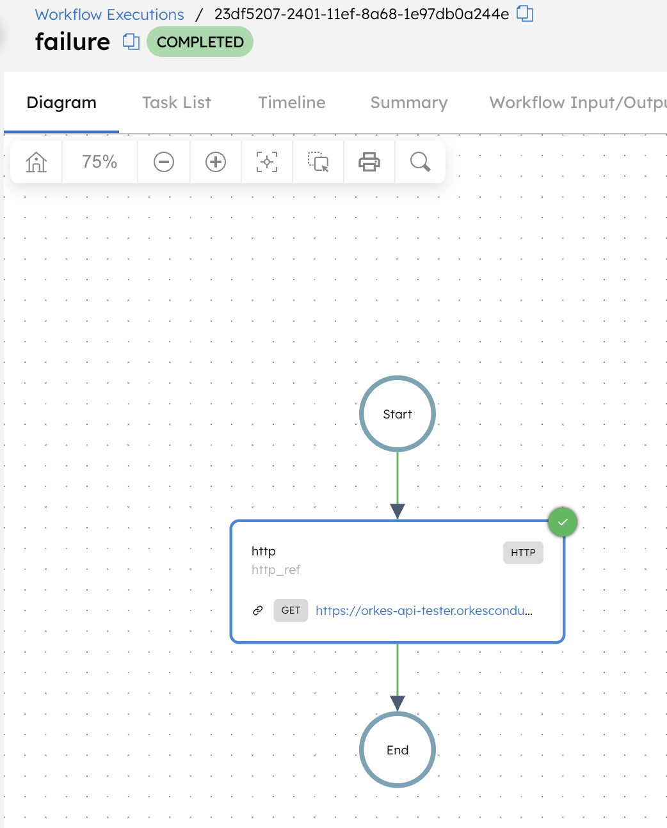The height and width of the screenshot is (828, 667).
Task: Print the workflow diagram
Action: click(x=369, y=162)
